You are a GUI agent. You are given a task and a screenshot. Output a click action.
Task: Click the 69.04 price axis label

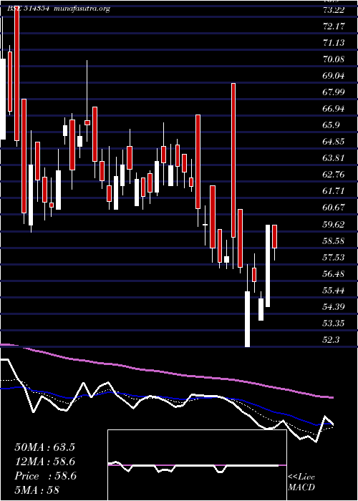point(334,76)
